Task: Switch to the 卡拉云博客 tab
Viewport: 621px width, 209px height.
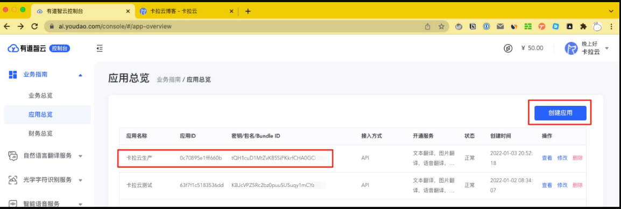Action: [186, 11]
